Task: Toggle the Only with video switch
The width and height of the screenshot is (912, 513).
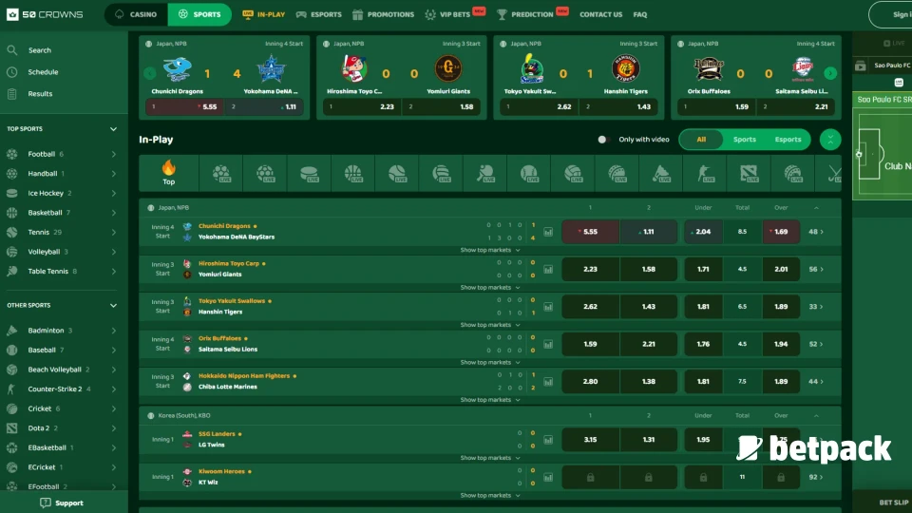Action: (602, 140)
